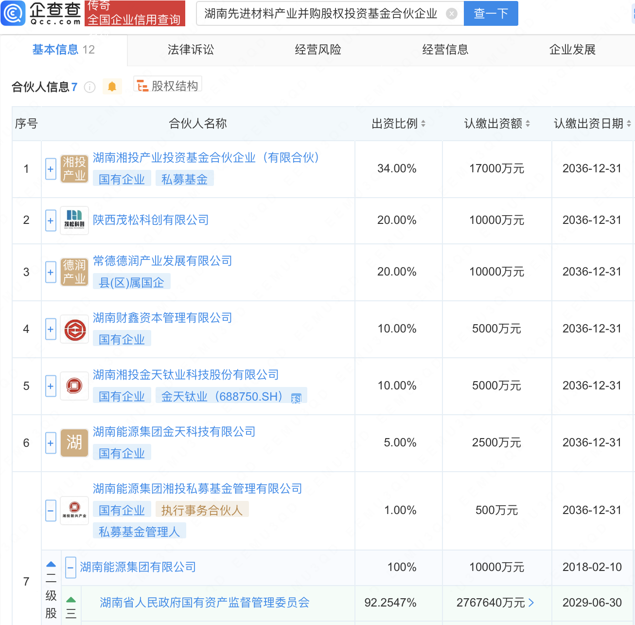
Task: Click the info icon beside 合伙人信息
Action: 89,87
